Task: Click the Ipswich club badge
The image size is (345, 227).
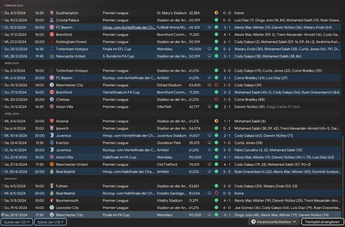Action: click(x=52, y=129)
